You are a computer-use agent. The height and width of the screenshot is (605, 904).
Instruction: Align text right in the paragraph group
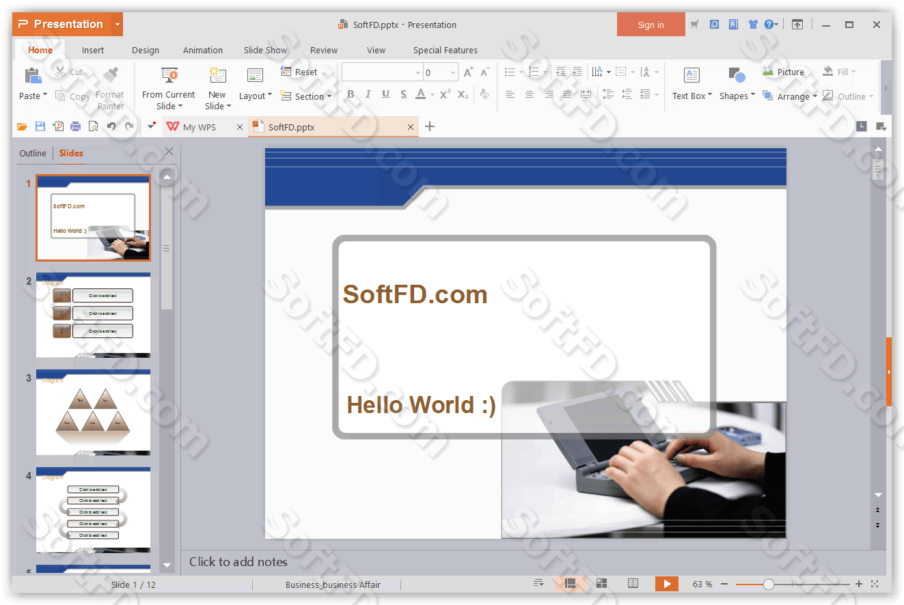[549, 94]
